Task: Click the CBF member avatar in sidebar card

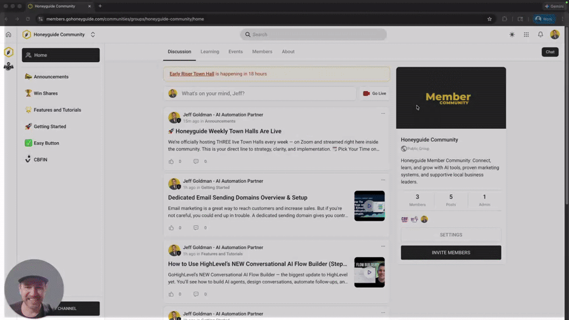Action: (405, 219)
